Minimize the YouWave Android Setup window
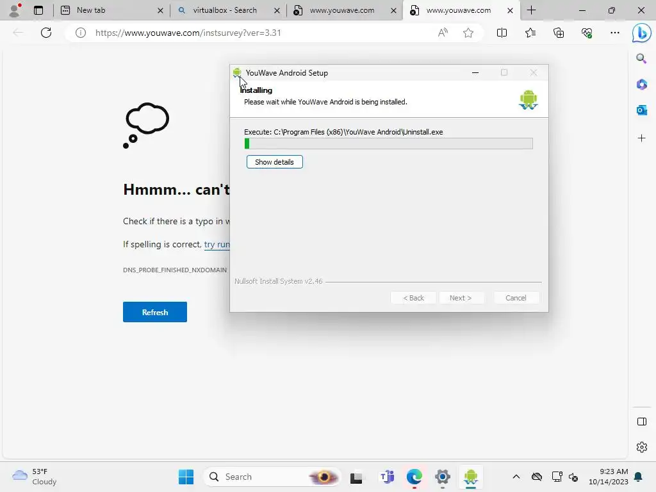The height and width of the screenshot is (492, 656). click(475, 73)
